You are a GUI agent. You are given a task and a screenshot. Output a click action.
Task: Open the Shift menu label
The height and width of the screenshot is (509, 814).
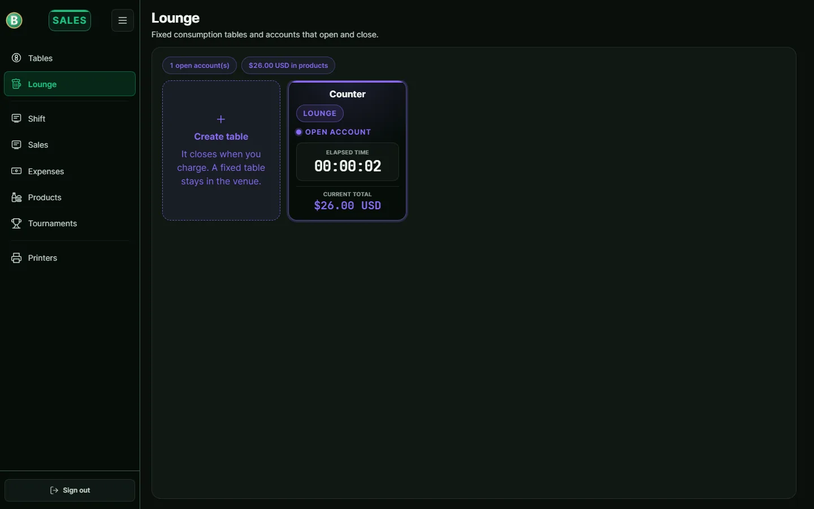coord(37,119)
